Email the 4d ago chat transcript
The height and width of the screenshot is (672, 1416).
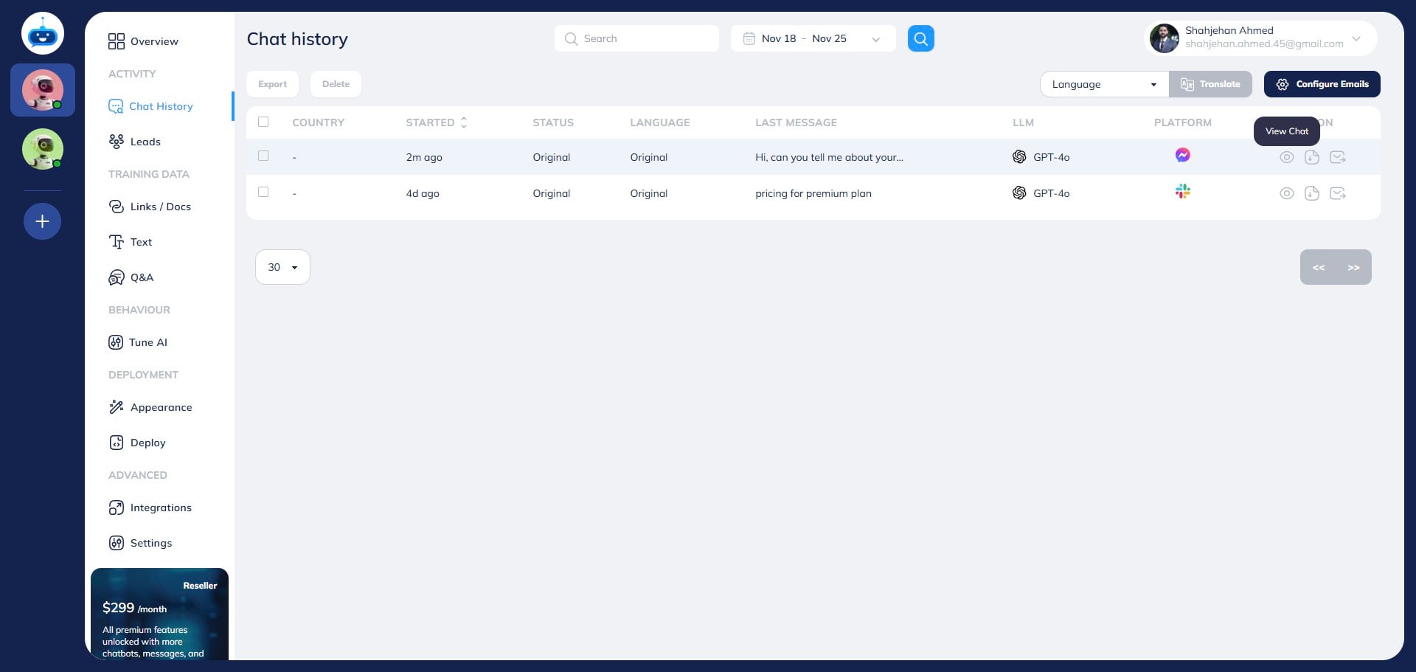tap(1339, 193)
